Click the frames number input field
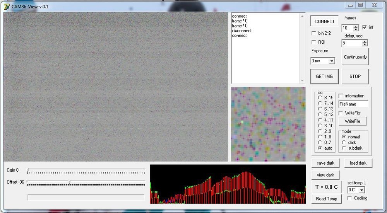387x213 pixels. click(348, 28)
